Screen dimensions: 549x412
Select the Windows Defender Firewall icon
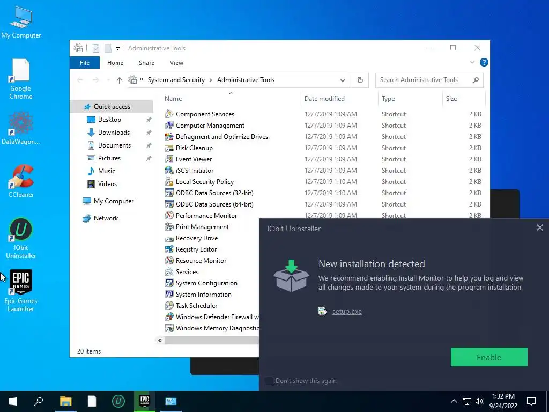(x=169, y=317)
